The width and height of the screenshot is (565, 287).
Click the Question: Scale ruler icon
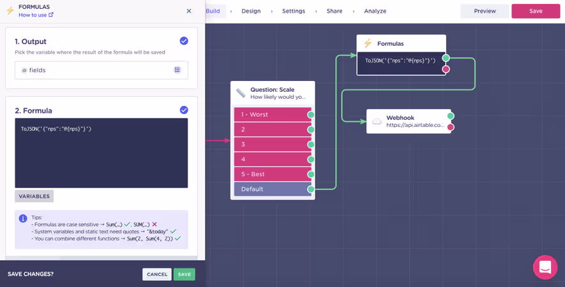[240, 93]
